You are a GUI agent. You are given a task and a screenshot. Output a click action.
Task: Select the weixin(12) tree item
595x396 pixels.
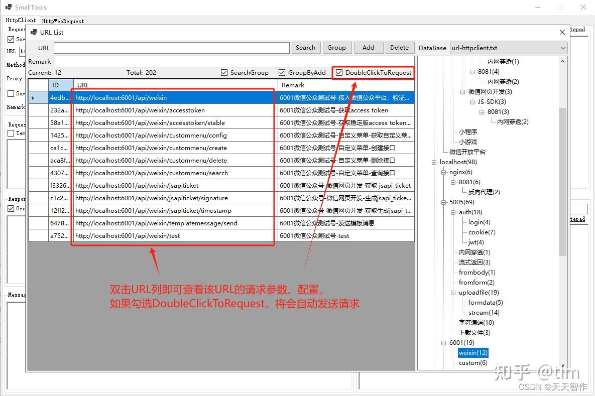[x=472, y=352]
